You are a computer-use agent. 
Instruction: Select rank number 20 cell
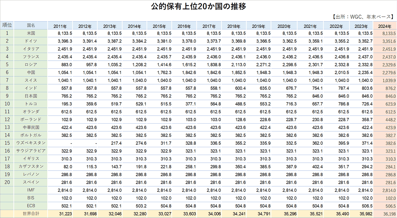(x=7, y=182)
